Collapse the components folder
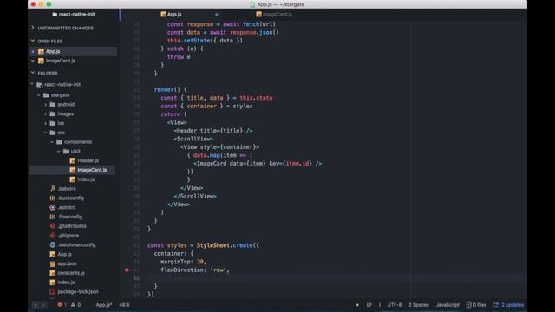Screen dimensions: 555x312 click(52, 142)
